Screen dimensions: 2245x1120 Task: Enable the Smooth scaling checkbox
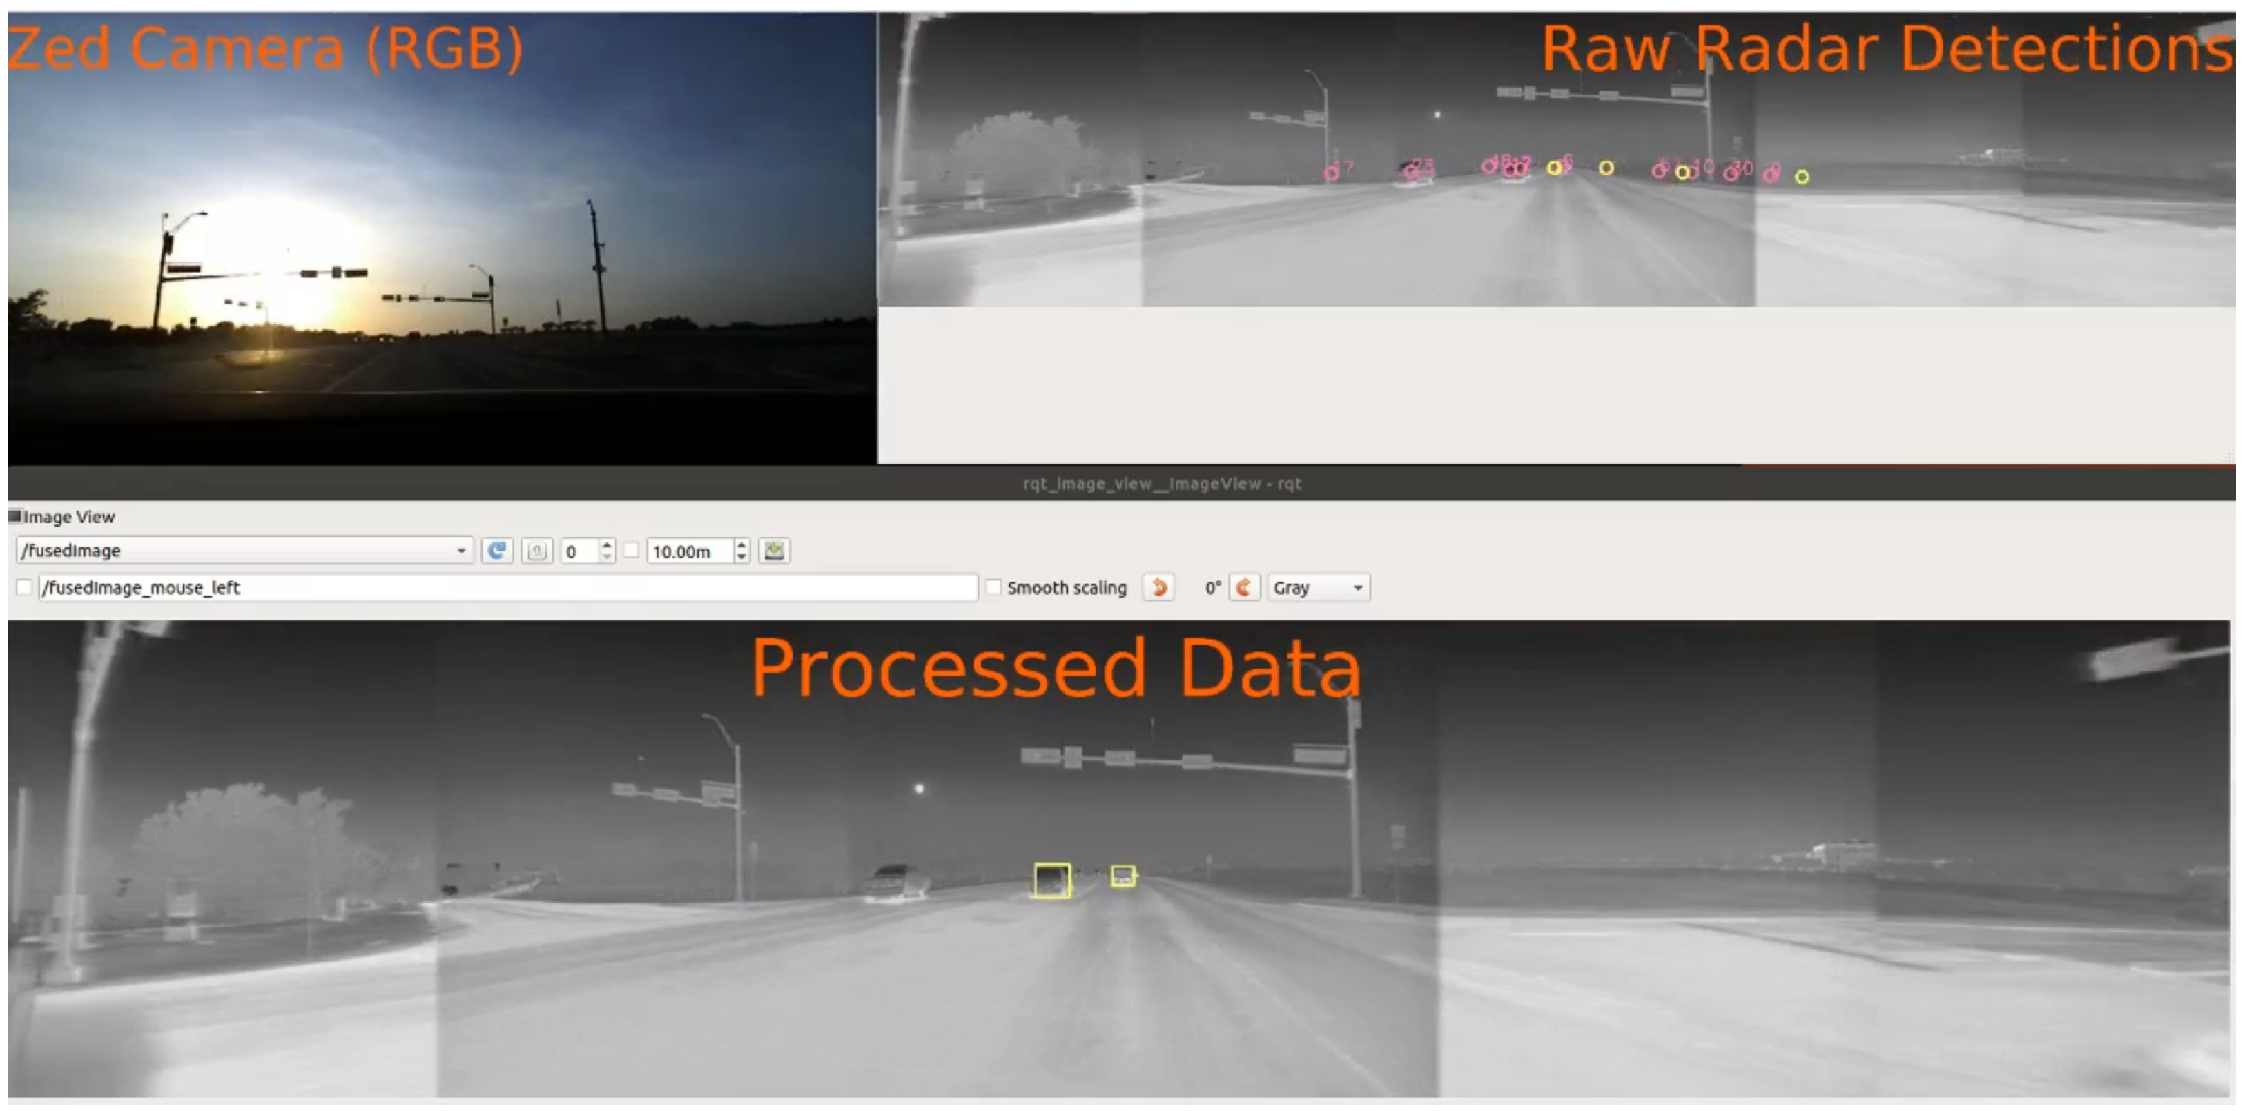993,588
